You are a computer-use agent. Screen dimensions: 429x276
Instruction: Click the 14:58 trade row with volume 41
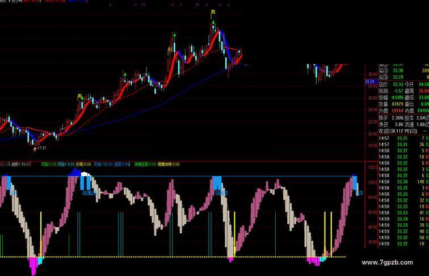[x=403, y=213]
